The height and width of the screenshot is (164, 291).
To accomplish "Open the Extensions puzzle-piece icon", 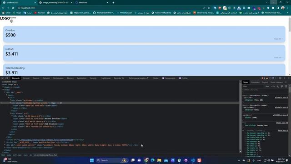I will click(273, 8).
